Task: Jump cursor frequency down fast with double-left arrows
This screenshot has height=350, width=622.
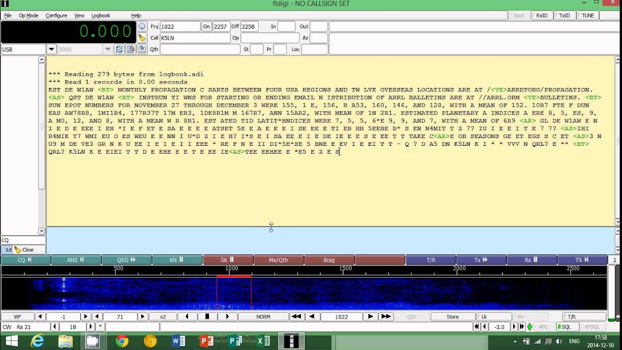Action: [x=295, y=316]
